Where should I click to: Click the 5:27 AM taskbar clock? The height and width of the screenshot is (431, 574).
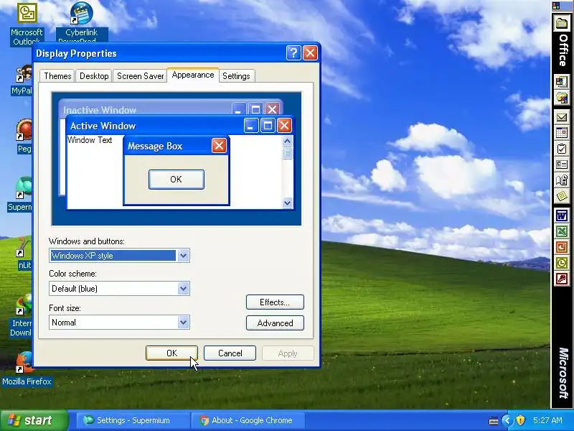[547, 420]
